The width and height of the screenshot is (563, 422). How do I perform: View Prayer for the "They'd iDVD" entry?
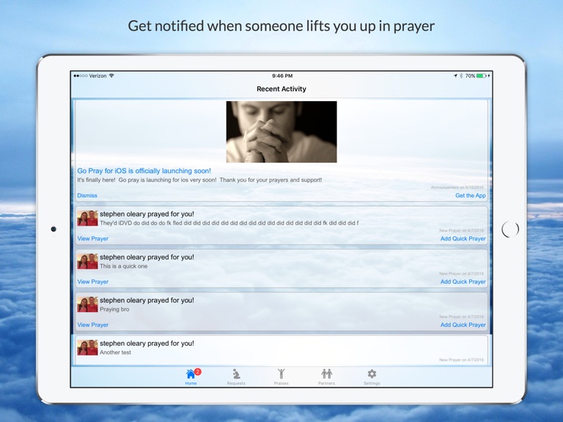[x=93, y=239]
